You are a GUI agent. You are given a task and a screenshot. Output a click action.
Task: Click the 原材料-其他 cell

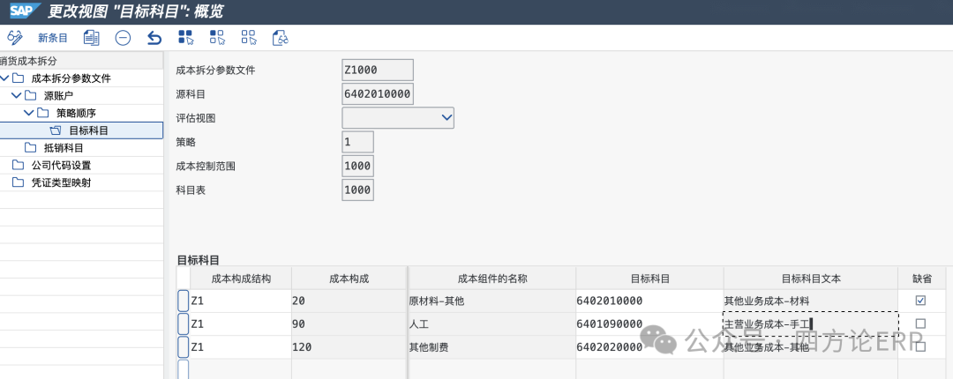coord(492,301)
